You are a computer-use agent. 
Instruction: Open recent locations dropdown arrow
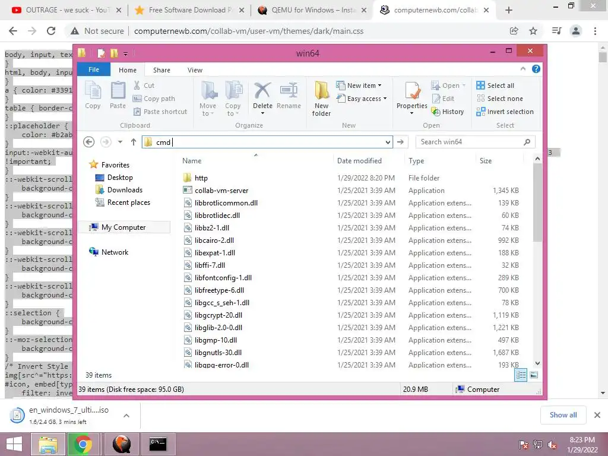(120, 142)
